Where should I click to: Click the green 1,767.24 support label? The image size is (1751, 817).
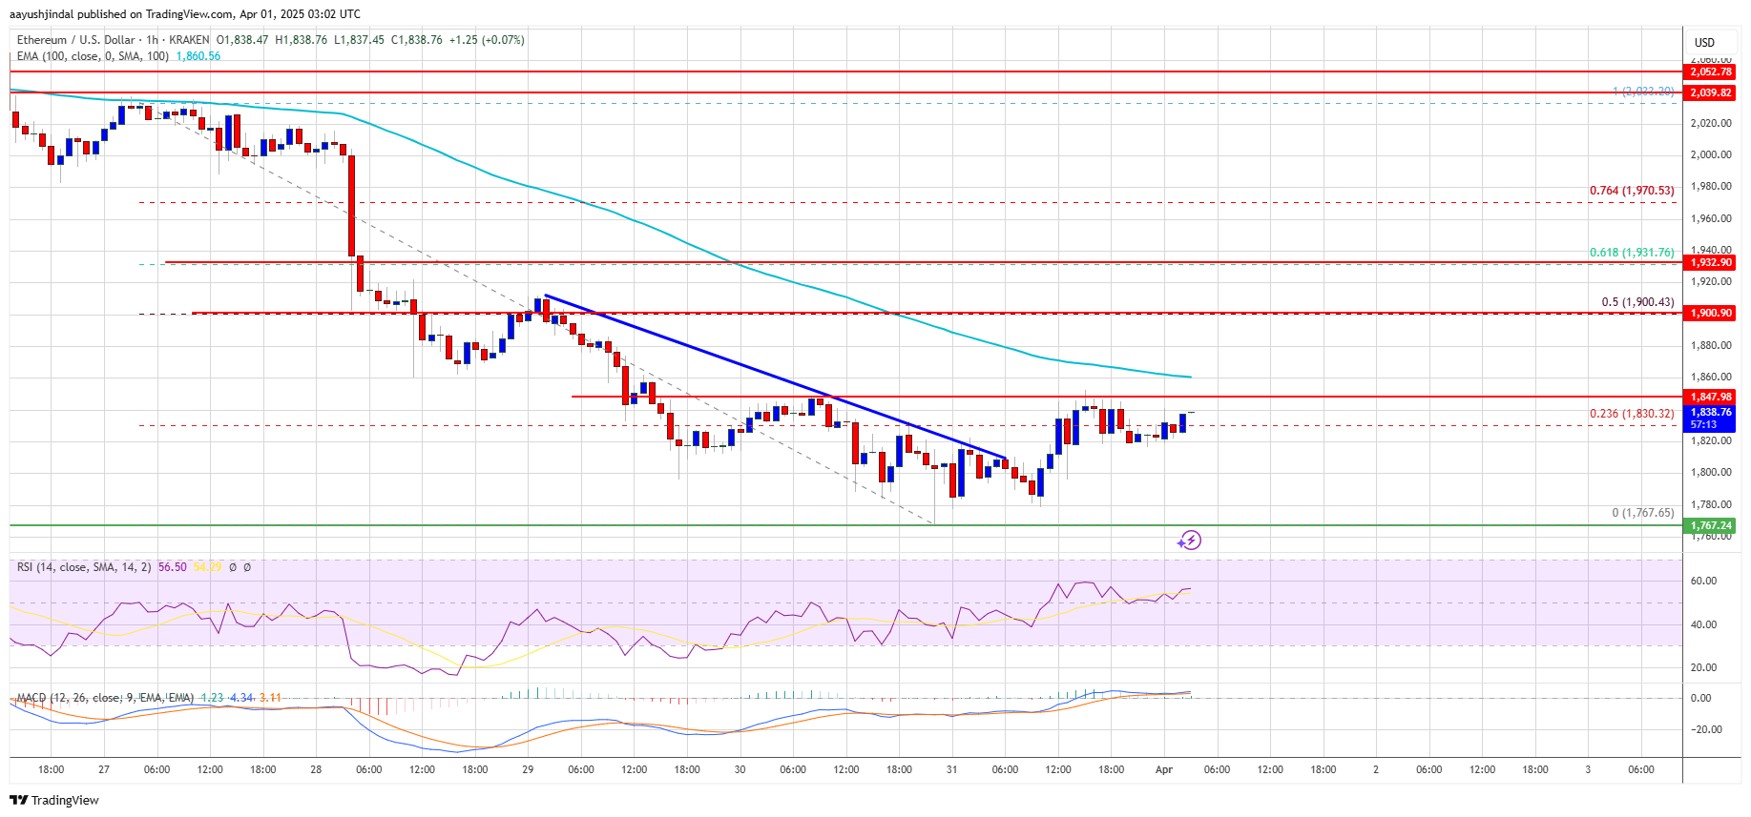point(1710,525)
